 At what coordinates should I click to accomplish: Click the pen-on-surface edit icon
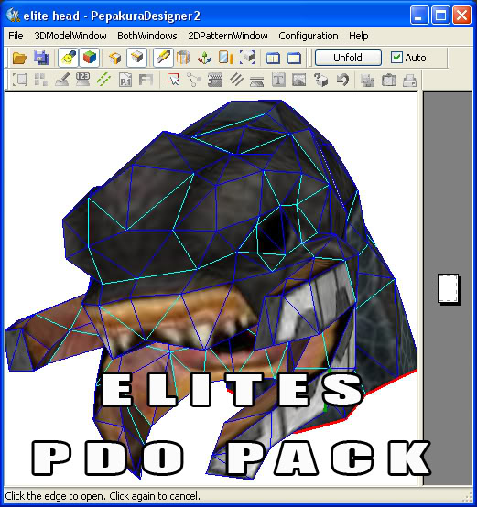point(62,80)
